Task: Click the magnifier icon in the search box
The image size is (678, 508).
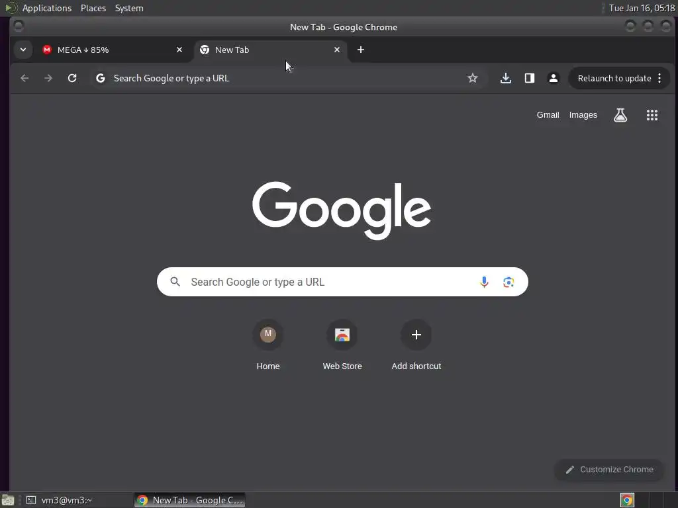Action: [x=175, y=282]
